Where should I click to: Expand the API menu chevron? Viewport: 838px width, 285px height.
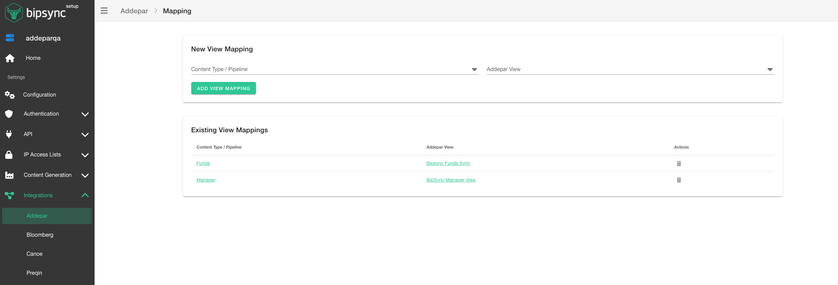[85, 135]
